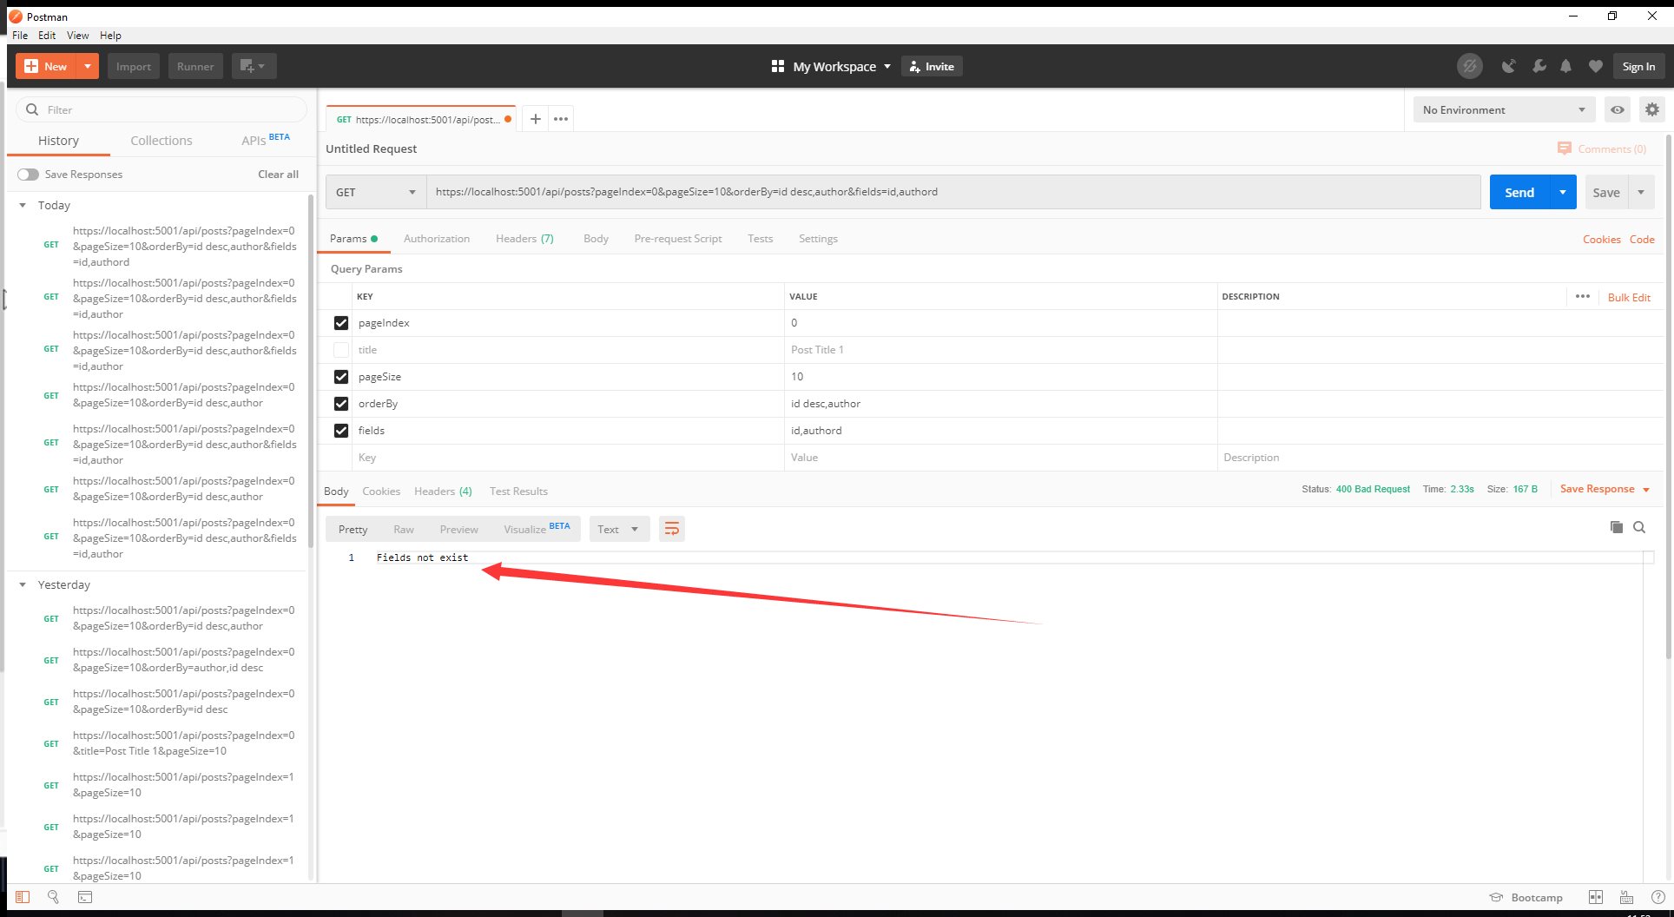Viewport: 1674px width, 917px height.
Task: Click the Import button
Action: coord(134,66)
